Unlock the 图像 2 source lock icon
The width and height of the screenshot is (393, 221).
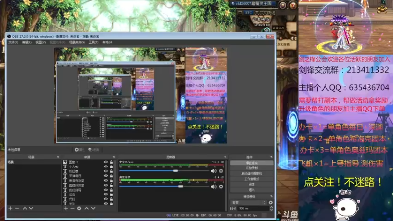[x=112, y=162]
